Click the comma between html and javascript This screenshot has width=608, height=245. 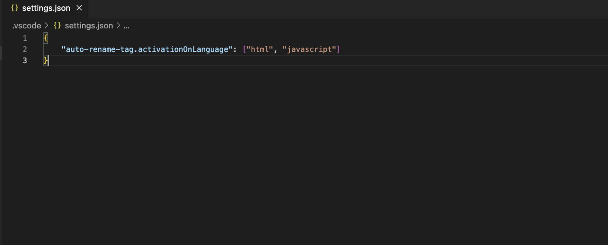(x=276, y=49)
